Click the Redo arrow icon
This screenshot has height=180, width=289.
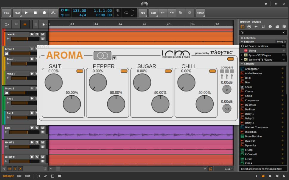pos(172,13)
